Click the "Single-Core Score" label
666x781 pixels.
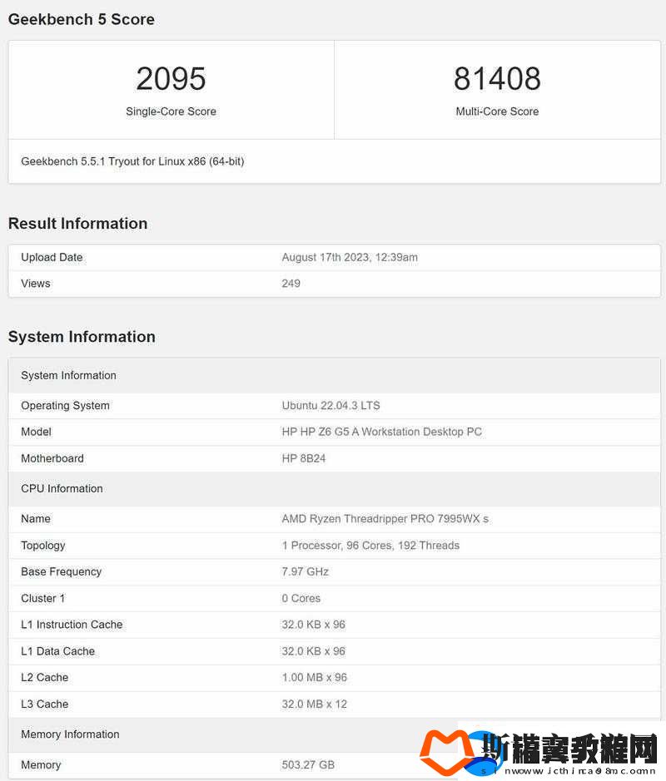(171, 111)
